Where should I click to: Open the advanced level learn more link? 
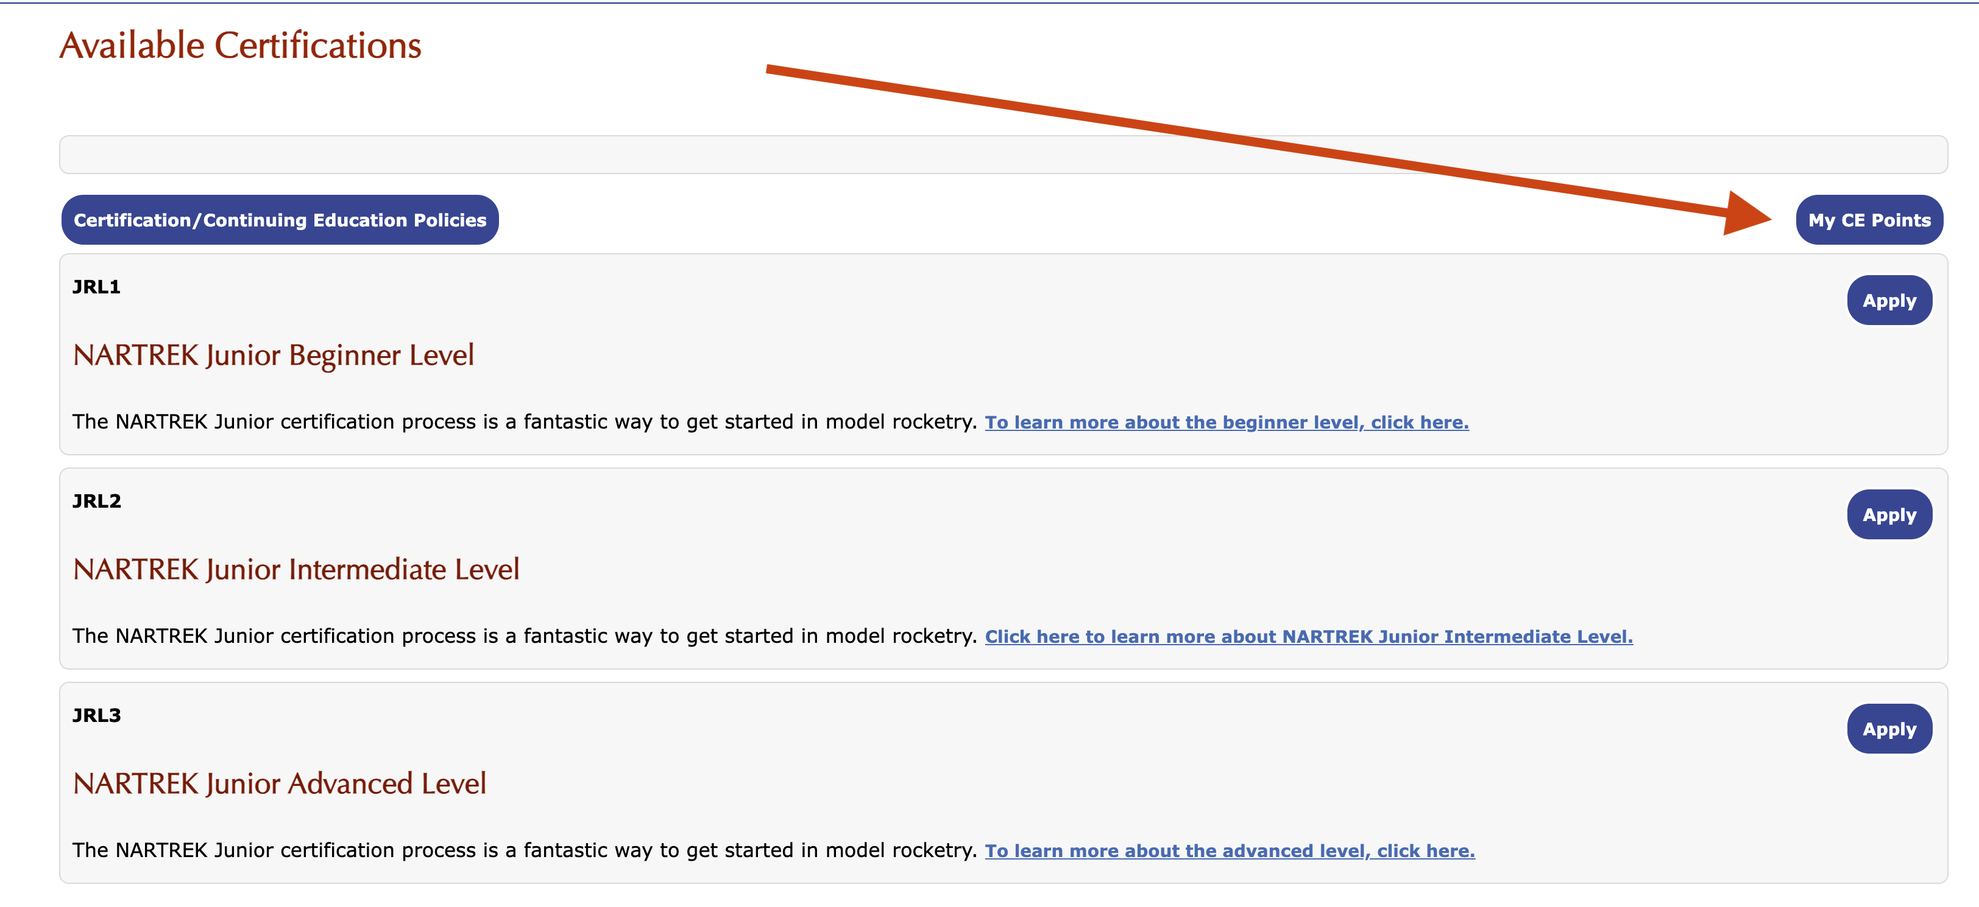point(1229,850)
